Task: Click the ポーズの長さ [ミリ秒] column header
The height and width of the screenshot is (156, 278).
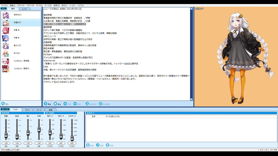Action: 113,116
